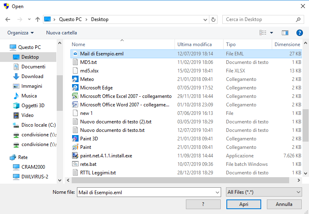Open Download folder in sidebar

28,76
